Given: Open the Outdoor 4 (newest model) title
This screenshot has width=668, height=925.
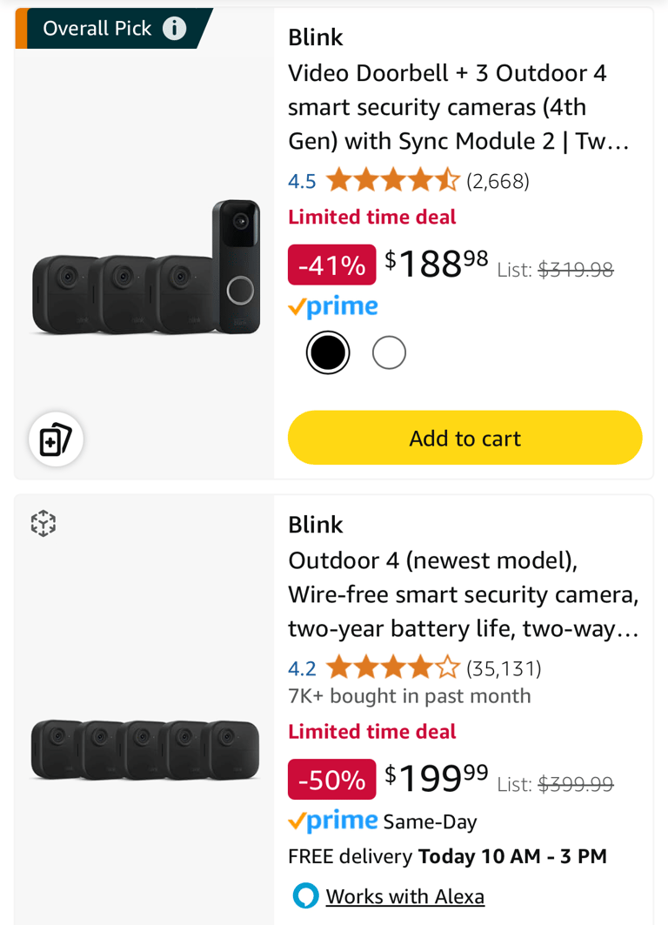Looking at the screenshot, I should [x=464, y=594].
